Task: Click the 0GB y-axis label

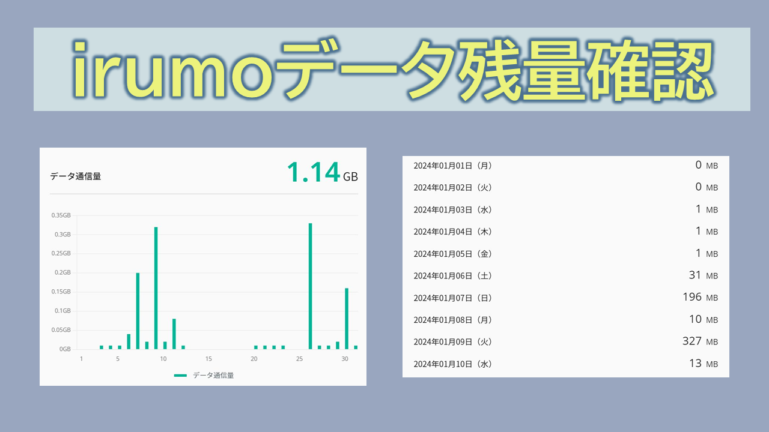Action: [65, 349]
